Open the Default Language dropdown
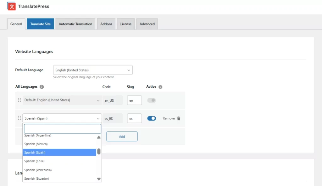Viewport: 322px width, 186px height. click(93, 70)
